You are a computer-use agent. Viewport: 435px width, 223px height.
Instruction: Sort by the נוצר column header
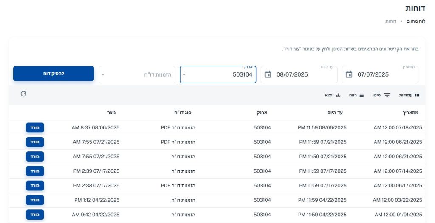(x=112, y=113)
